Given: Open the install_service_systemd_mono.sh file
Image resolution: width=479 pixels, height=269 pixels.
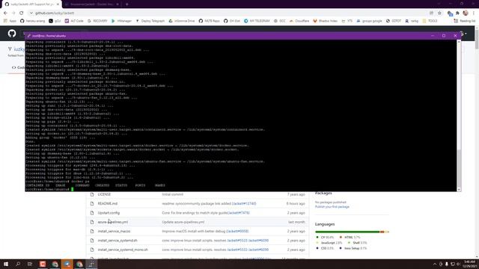Looking at the screenshot, I should tap(123, 250).
